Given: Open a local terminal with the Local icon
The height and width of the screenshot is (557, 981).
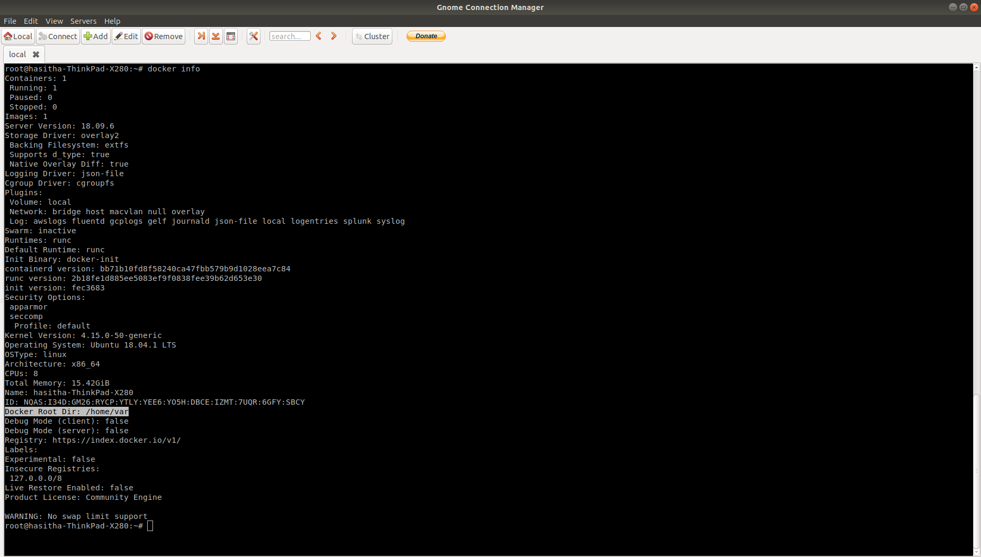Looking at the screenshot, I should coord(17,36).
